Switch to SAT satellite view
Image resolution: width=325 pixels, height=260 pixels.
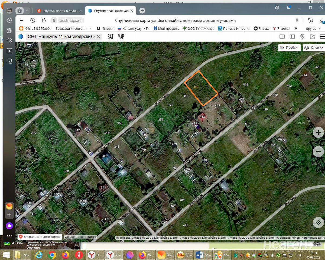(x=110, y=37)
